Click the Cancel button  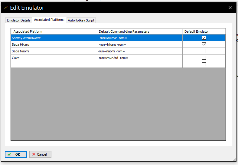40,154
